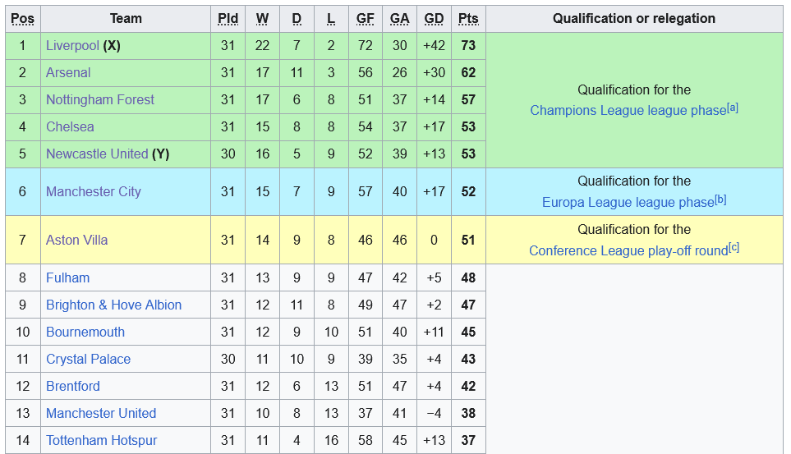The width and height of the screenshot is (791, 454).
Task: Open Europa League league phase link
Action: click(628, 202)
